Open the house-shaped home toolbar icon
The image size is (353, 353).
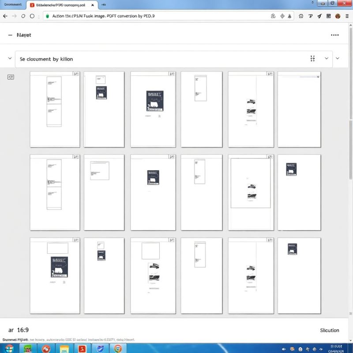point(301,16)
